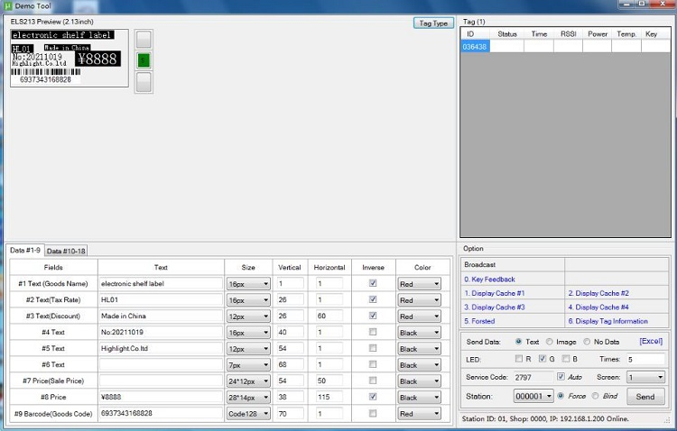Click the bottom gray button beside the preview
Image resolution: width=677 pixels, height=431 pixels.
pyautogui.click(x=144, y=82)
